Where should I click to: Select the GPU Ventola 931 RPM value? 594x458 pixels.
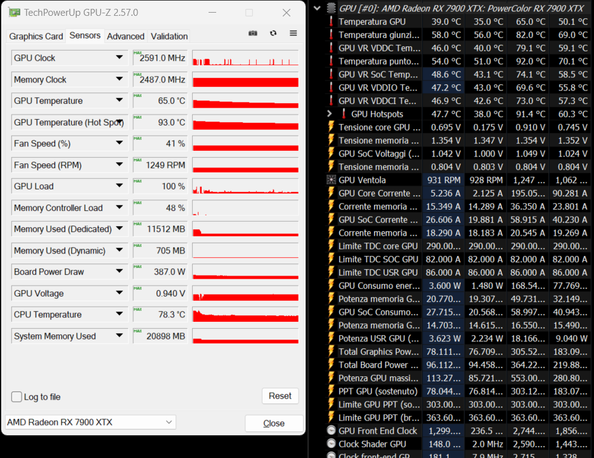tap(443, 180)
